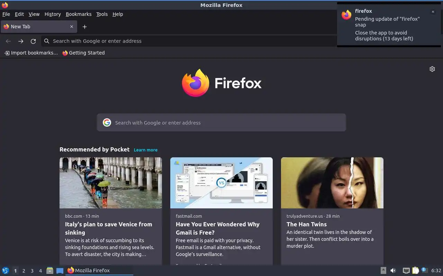Open the Tools menu

(x=102, y=14)
